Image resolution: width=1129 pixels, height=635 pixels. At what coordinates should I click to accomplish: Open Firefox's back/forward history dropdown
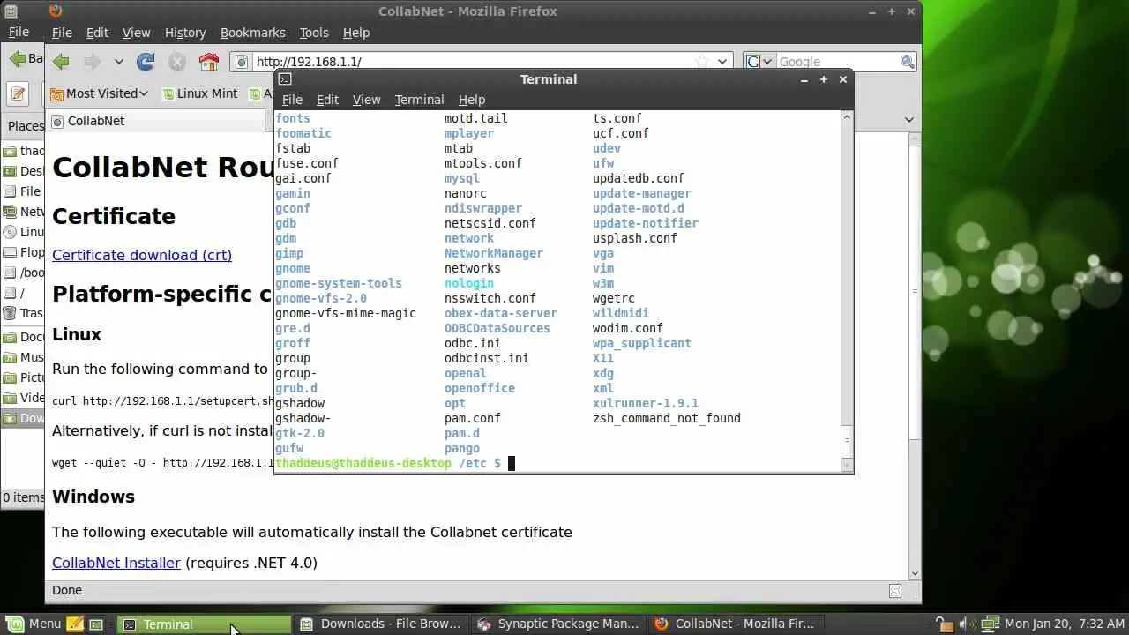click(x=118, y=62)
